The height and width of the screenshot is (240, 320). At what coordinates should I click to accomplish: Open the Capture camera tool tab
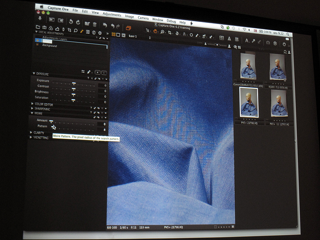[44, 27]
